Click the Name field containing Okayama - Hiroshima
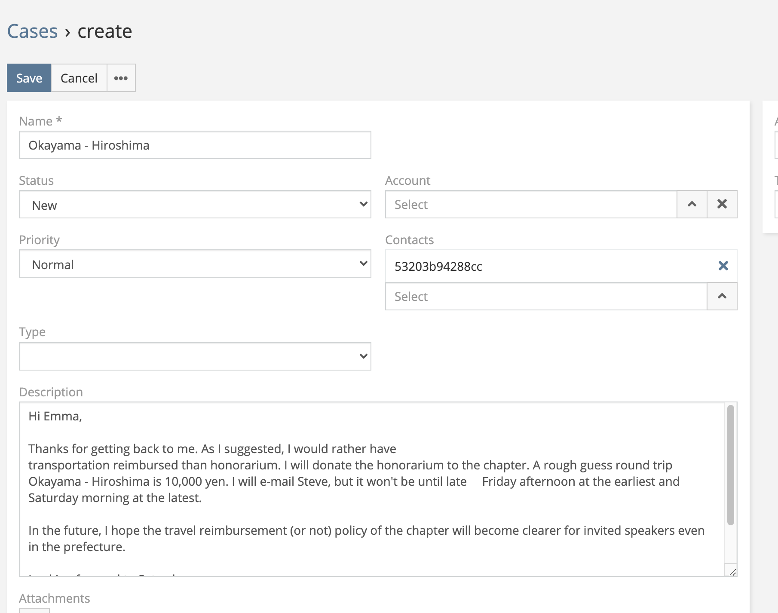This screenshot has width=778, height=613. [x=195, y=145]
